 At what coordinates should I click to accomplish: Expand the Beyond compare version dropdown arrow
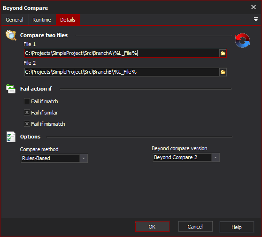(216, 158)
